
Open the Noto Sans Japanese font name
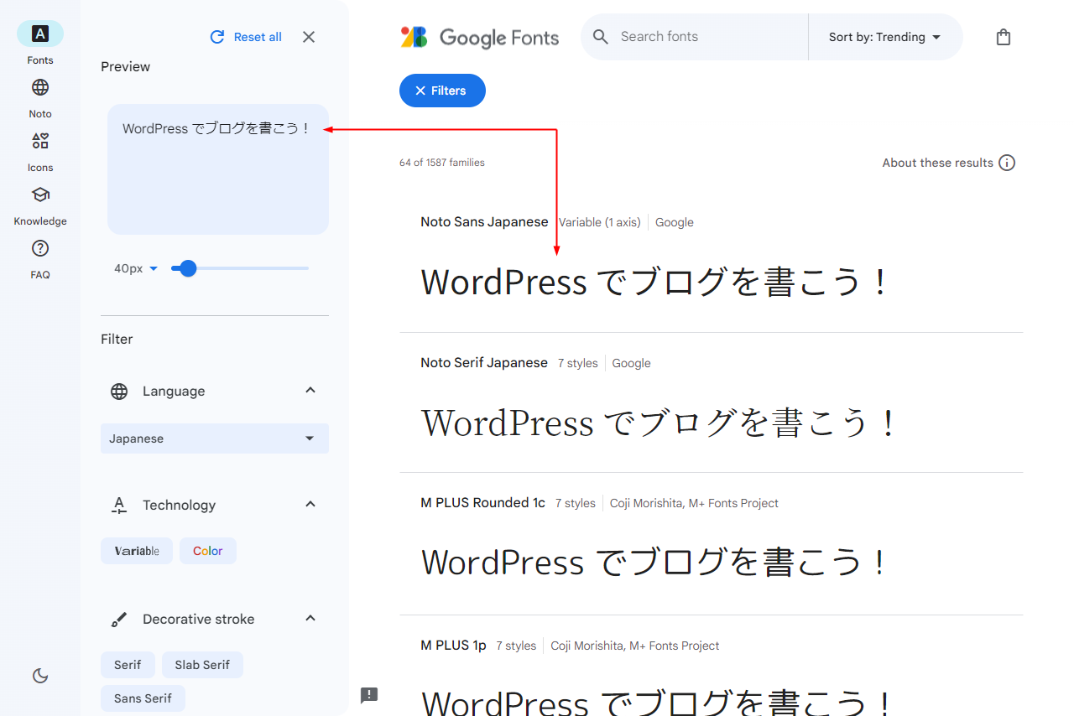[x=484, y=222]
